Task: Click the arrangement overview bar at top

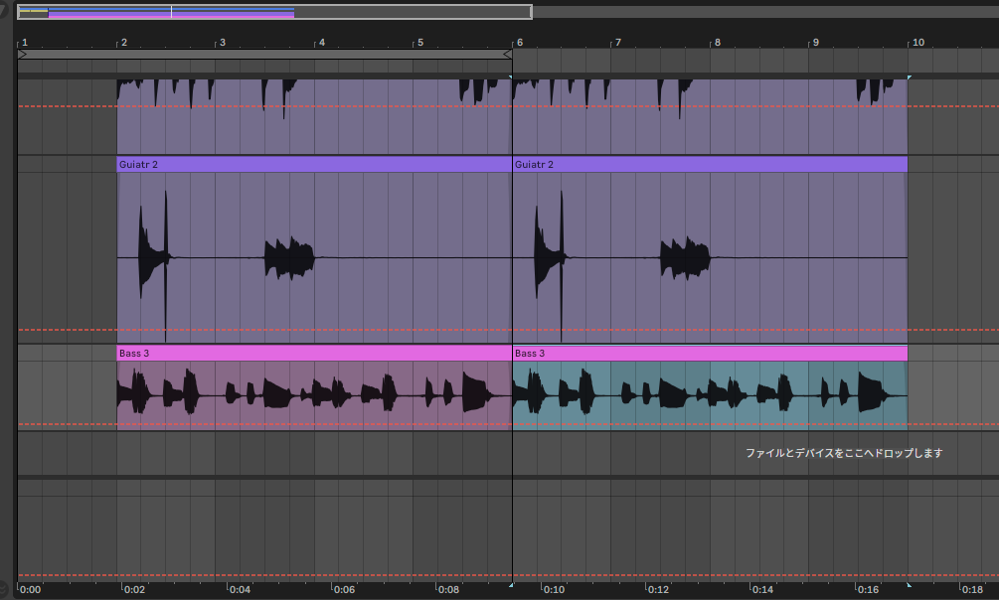Action: coord(273,12)
